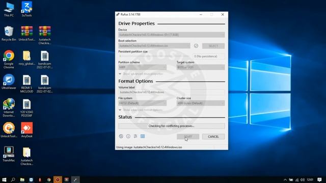
Task: Switch to the Rufus taskbar icon
Action: pos(75,179)
